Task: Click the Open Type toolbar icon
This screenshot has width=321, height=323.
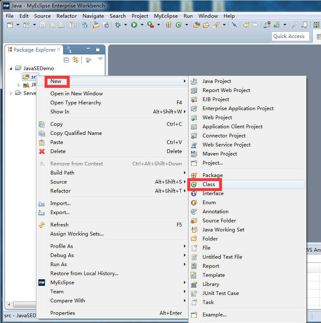Action: point(196,25)
